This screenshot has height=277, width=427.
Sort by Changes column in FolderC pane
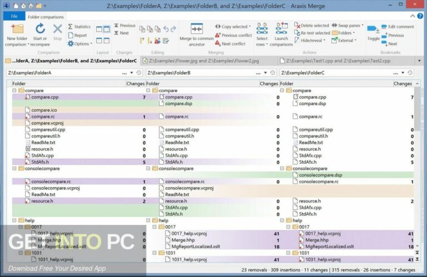[x=403, y=84]
